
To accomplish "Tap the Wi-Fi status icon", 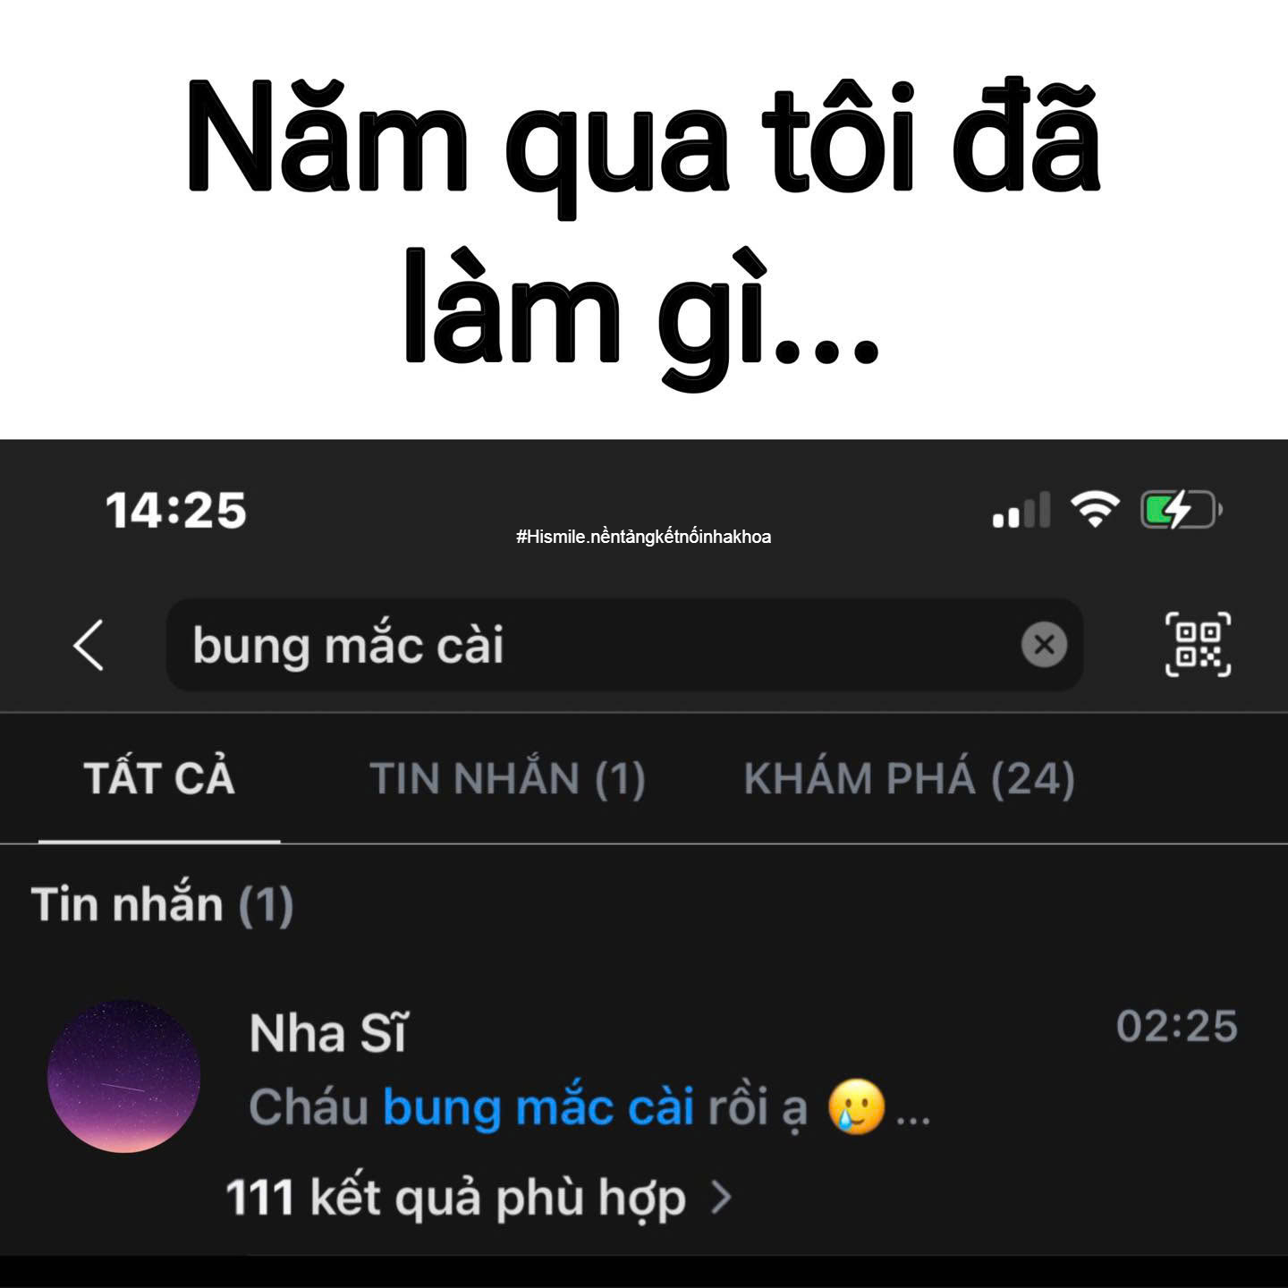I will (x=1096, y=510).
